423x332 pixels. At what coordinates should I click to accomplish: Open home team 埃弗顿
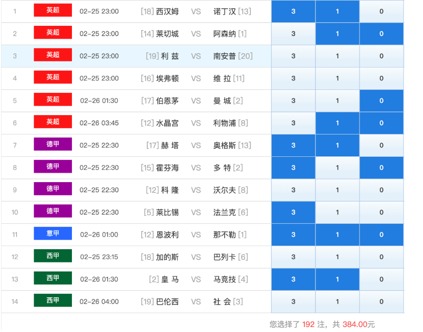point(167,78)
